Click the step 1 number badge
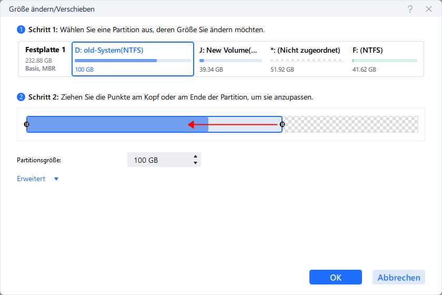 tap(21, 29)
